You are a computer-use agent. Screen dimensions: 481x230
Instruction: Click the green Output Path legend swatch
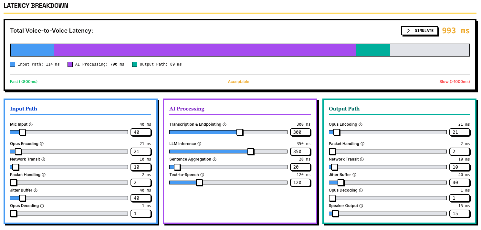[135, 64]
